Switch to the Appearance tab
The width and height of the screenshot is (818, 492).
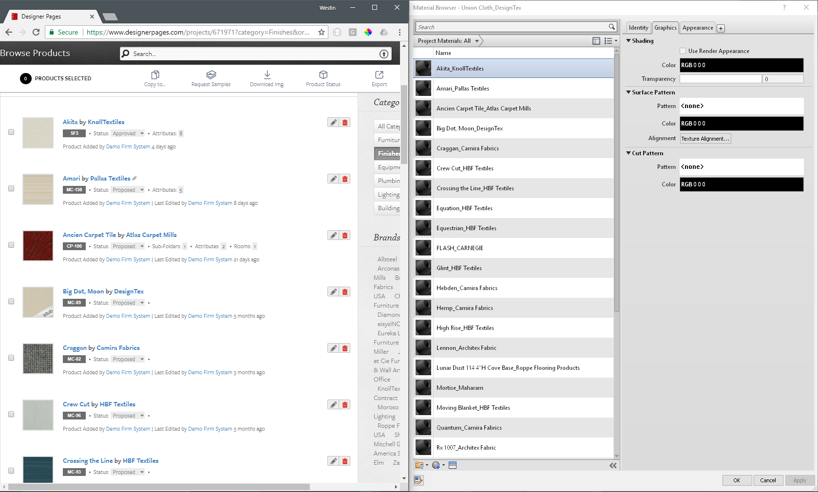(698, 28)
